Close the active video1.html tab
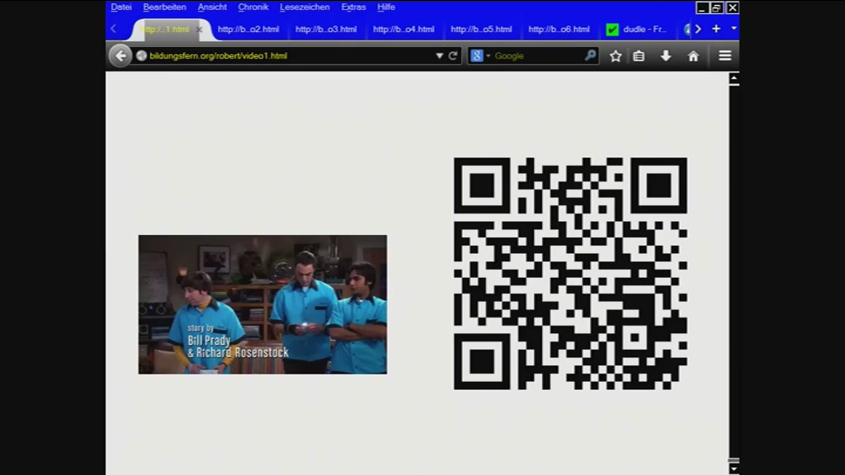 [x=200, y=30]
